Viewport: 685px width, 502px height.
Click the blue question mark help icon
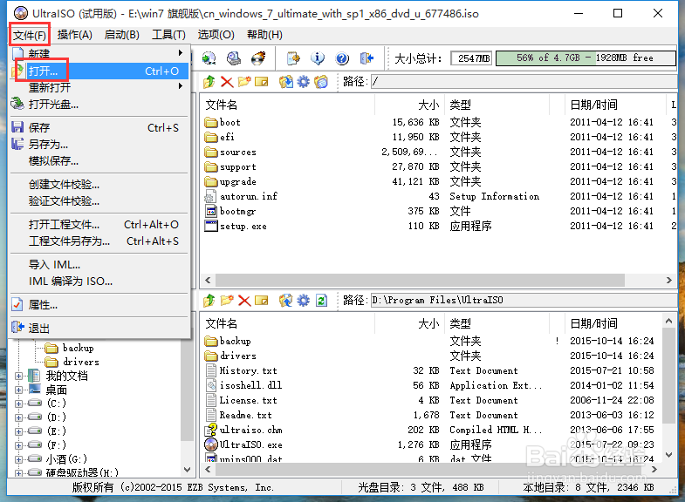(x=342, y=58)
